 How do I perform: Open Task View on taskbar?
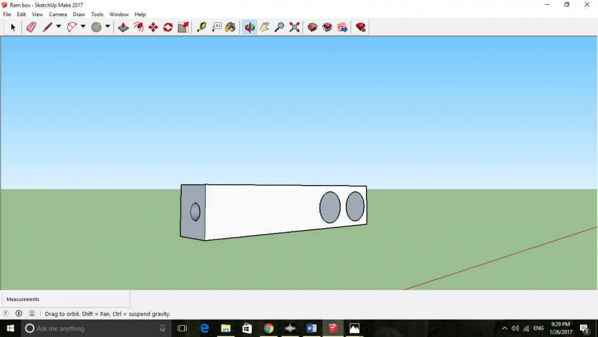pyautogui.click(x=182, y=328)
